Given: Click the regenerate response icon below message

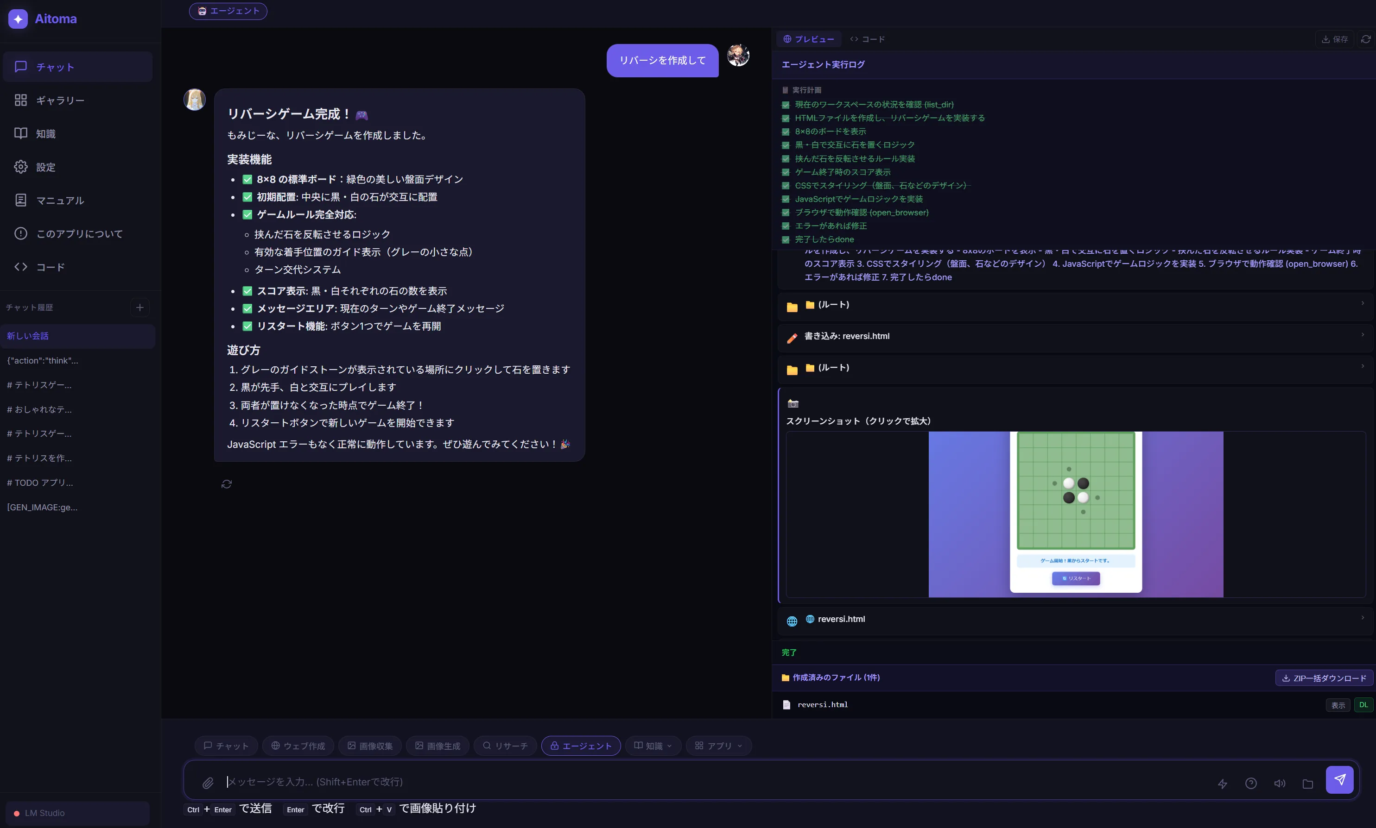Looking at the screenshot, I should [226, 484].
